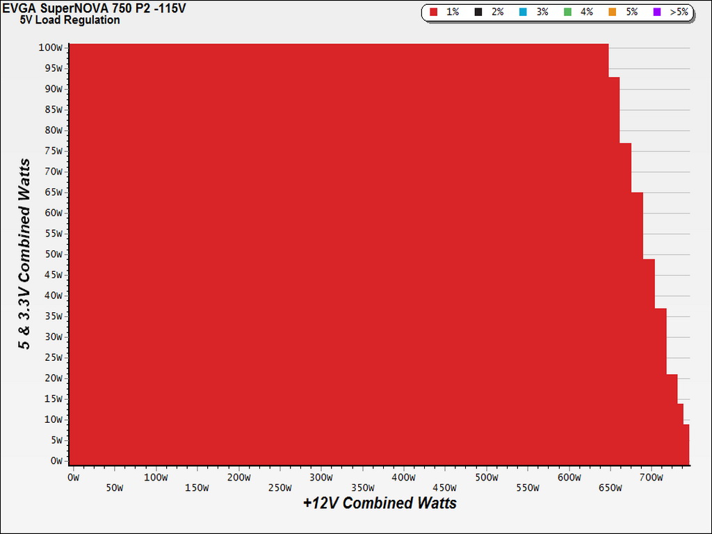The image size is (712, 534).
Task: Click the 50W label on the vertical axis
Action: tap(53, 254)
